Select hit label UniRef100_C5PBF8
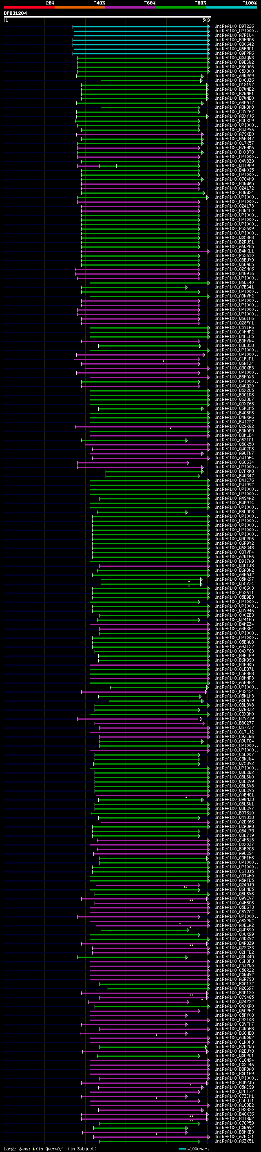Viewport: 261px width, 1152px height. (234, 673)
